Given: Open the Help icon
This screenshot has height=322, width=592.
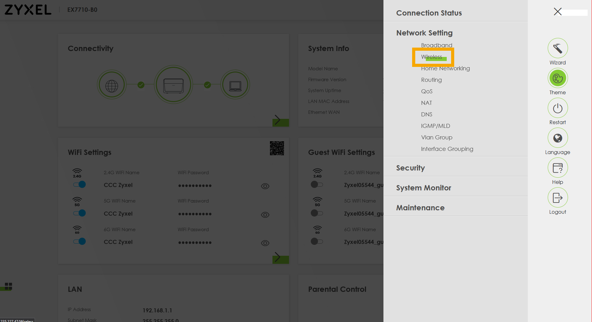Looking at the screenshot, I should [x=557, y=168].
